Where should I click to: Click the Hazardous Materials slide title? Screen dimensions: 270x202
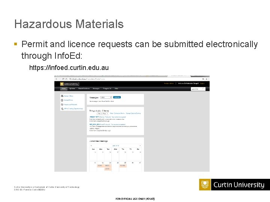click(69, 24)
